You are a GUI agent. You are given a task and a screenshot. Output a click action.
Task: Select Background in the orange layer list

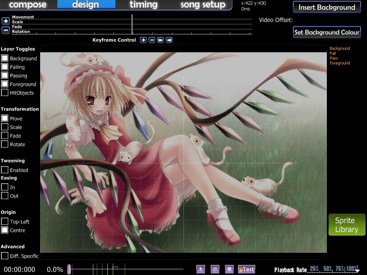click(340, 48)
